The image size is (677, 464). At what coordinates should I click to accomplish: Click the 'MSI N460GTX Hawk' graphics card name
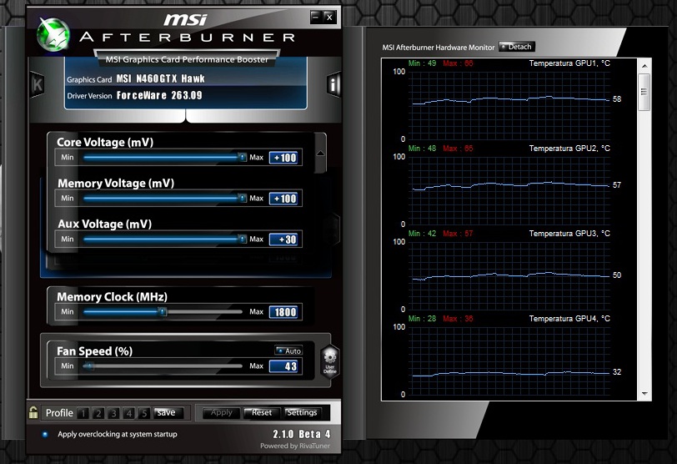pos(160,78)
